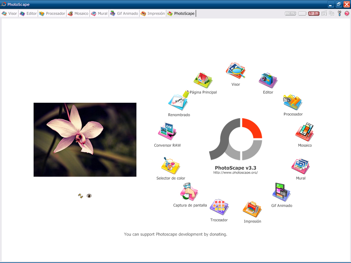Switch to the Gif Animado tab
The width and height of the screenshot is (351, 263).
pyautogui.click(x=124, y=13)
